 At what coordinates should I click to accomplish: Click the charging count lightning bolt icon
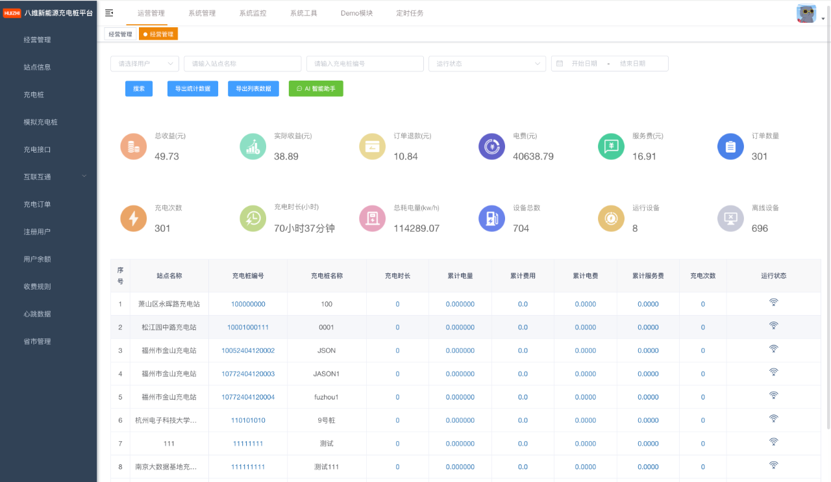[134, 219]
